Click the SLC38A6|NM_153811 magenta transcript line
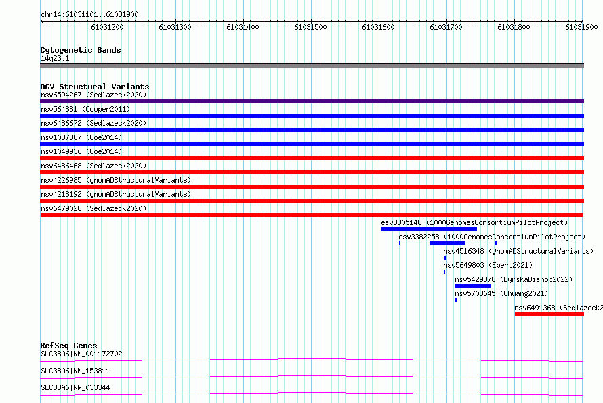This screenshot has width=603, height=403. 312,377
